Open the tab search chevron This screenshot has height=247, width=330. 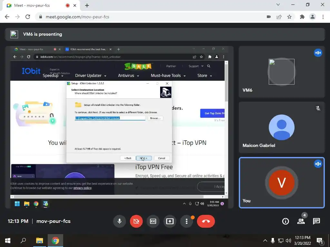(278, 5)
